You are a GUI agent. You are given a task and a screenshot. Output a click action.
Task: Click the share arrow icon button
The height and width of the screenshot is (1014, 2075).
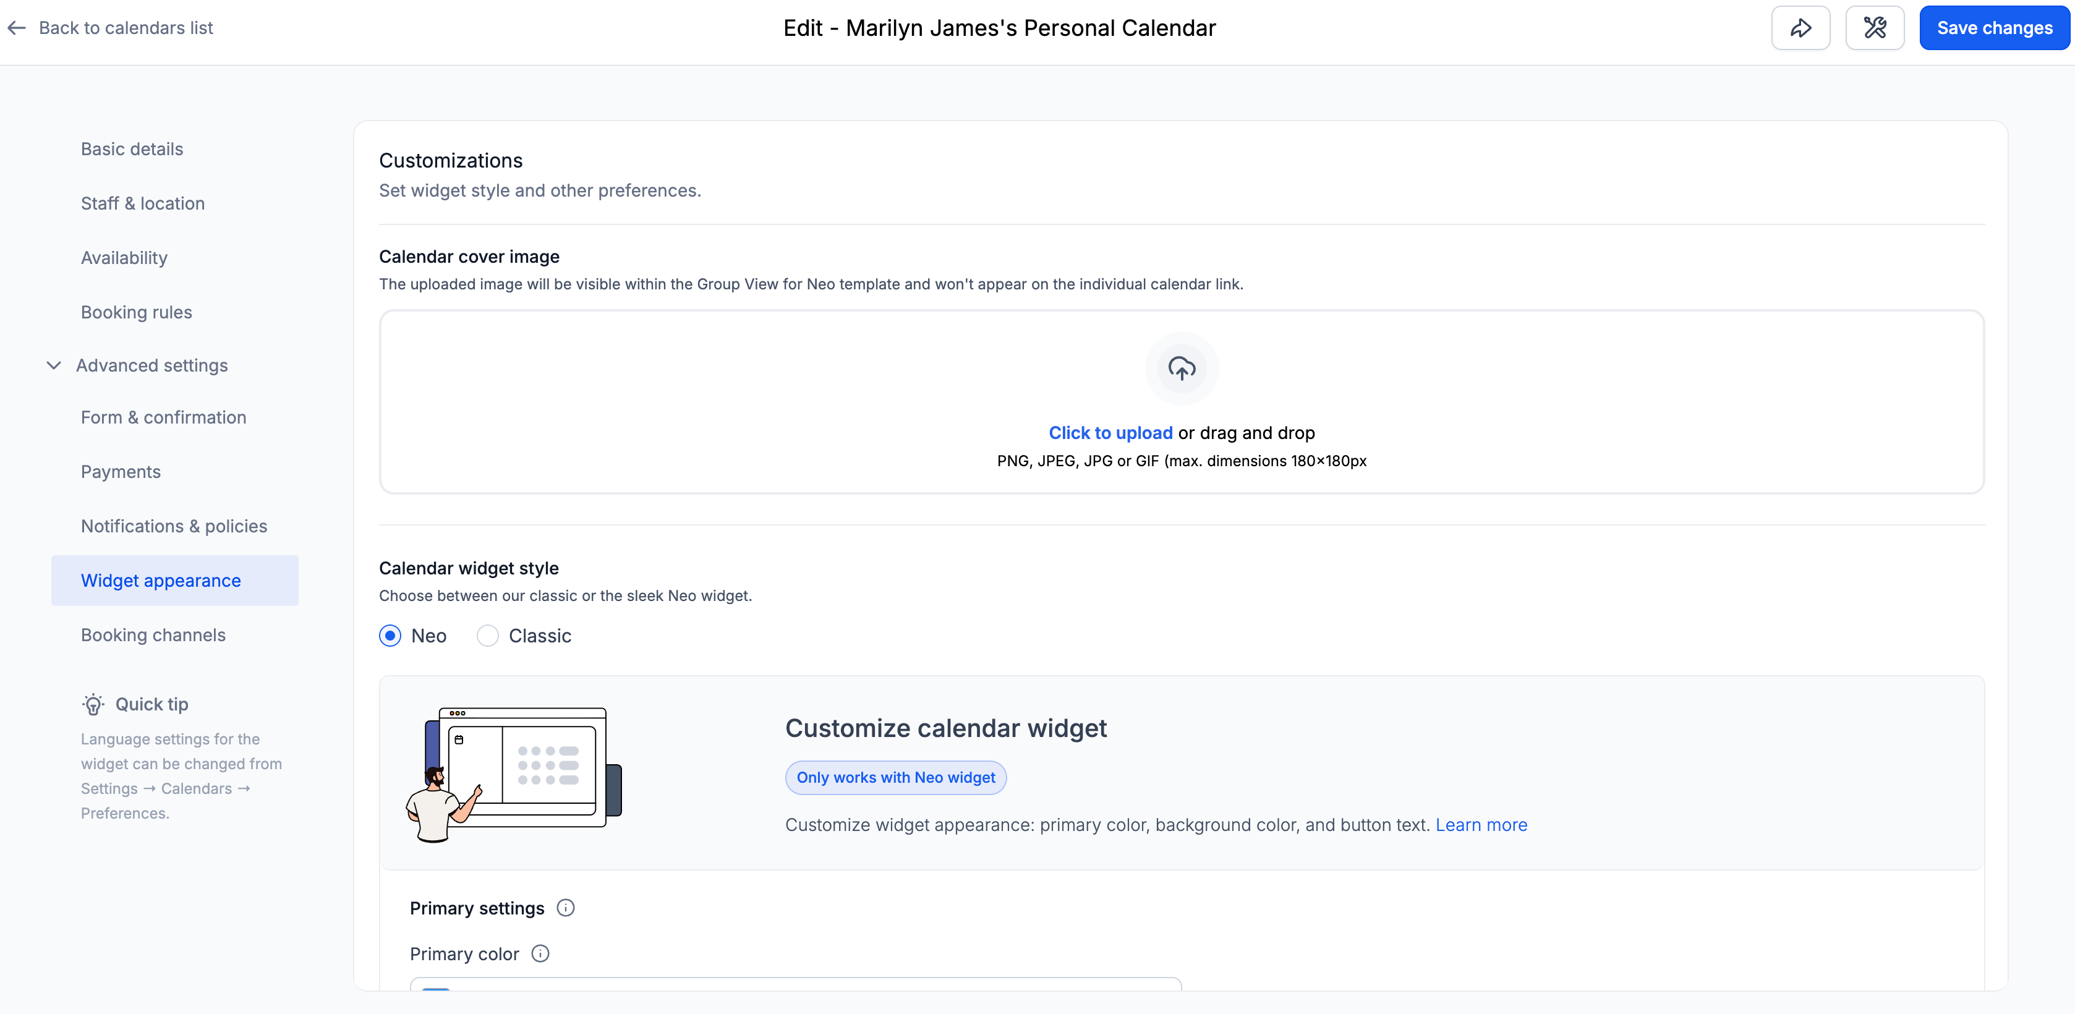coord(1800,28)
